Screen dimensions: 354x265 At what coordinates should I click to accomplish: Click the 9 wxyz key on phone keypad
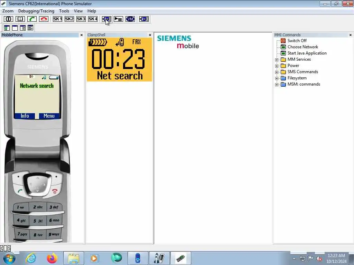coord(54,234)
